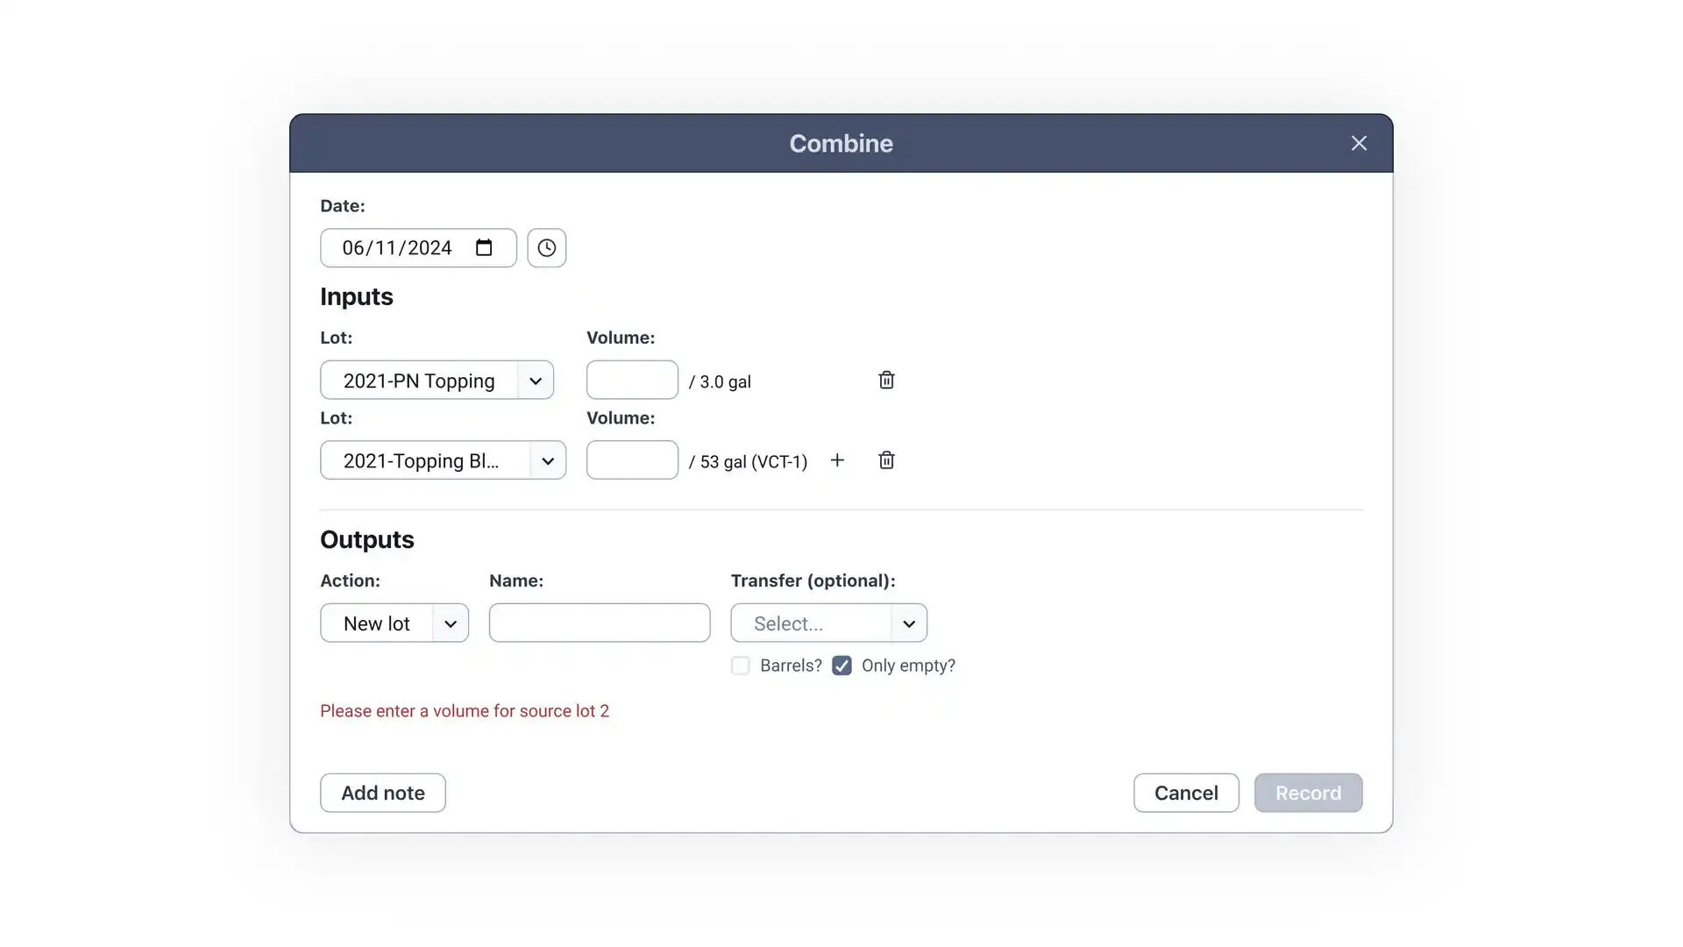The width and height of the screenshot is (1683, 947).
Task: Enter name for new output lot
Action: (599, 622)
